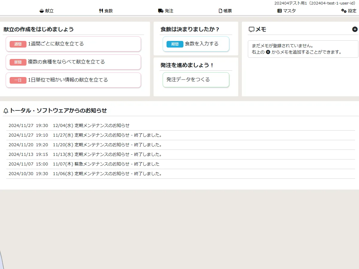
Task: Open the 12/04(水) 定期メンテナンスのお知らせ notice
Action: 91,125
